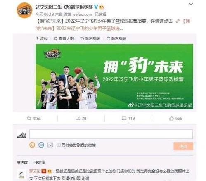Click the green 拥豹未来 poster image

(x=114, y=76)
